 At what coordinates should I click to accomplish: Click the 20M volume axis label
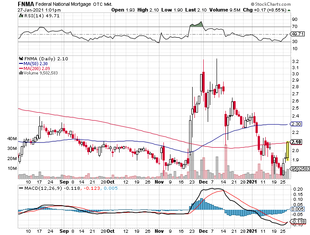click(x=12, y=159)
